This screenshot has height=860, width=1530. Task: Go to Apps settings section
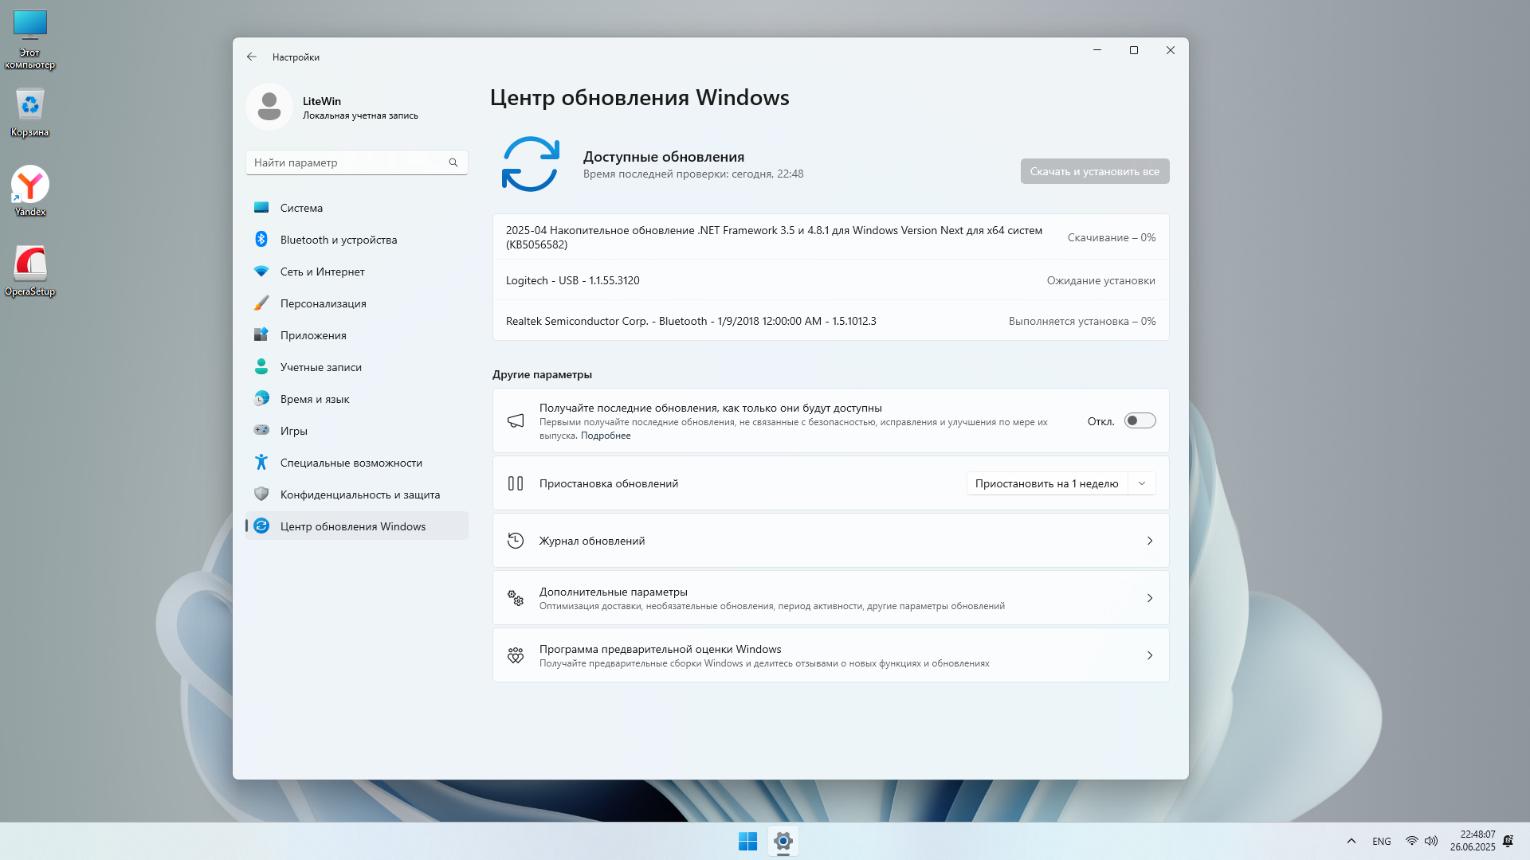tap(313, 335)
